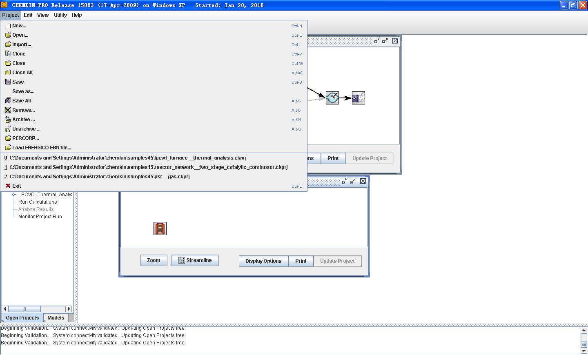Select Analyze Results in project tree
Viewport: 588px width, 355px height.
coord(36,209)
